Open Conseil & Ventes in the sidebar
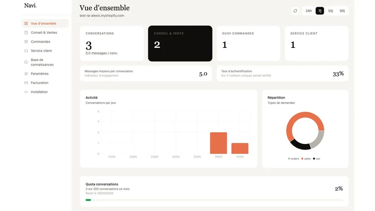The height and width of the screenshot is (211, 375). pyautogui.click(x=45, y=32)
